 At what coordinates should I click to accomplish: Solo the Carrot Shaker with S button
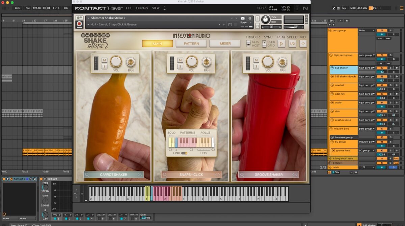pyautogui.click(x=104, y=66)
